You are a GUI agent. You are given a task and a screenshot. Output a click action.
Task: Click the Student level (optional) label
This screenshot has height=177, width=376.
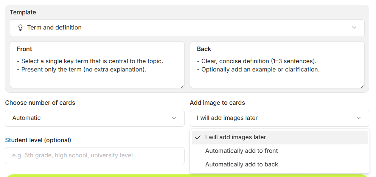38,140
